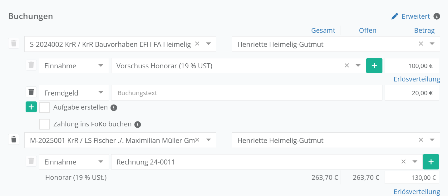Open Erlösverteilung below Vorschuss Honorar
Image resolution: width=448 pixels, height=196 pixels.
click(417, 79)
